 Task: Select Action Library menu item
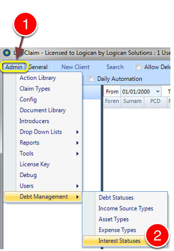coord(43,78)
